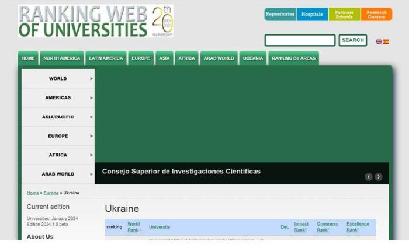The width and height of the screenshot is (409, 248).
Task: Expand the side menu ARAB WORLD submenu arrow
Action: pyautogui.click(x=91, y=174)
